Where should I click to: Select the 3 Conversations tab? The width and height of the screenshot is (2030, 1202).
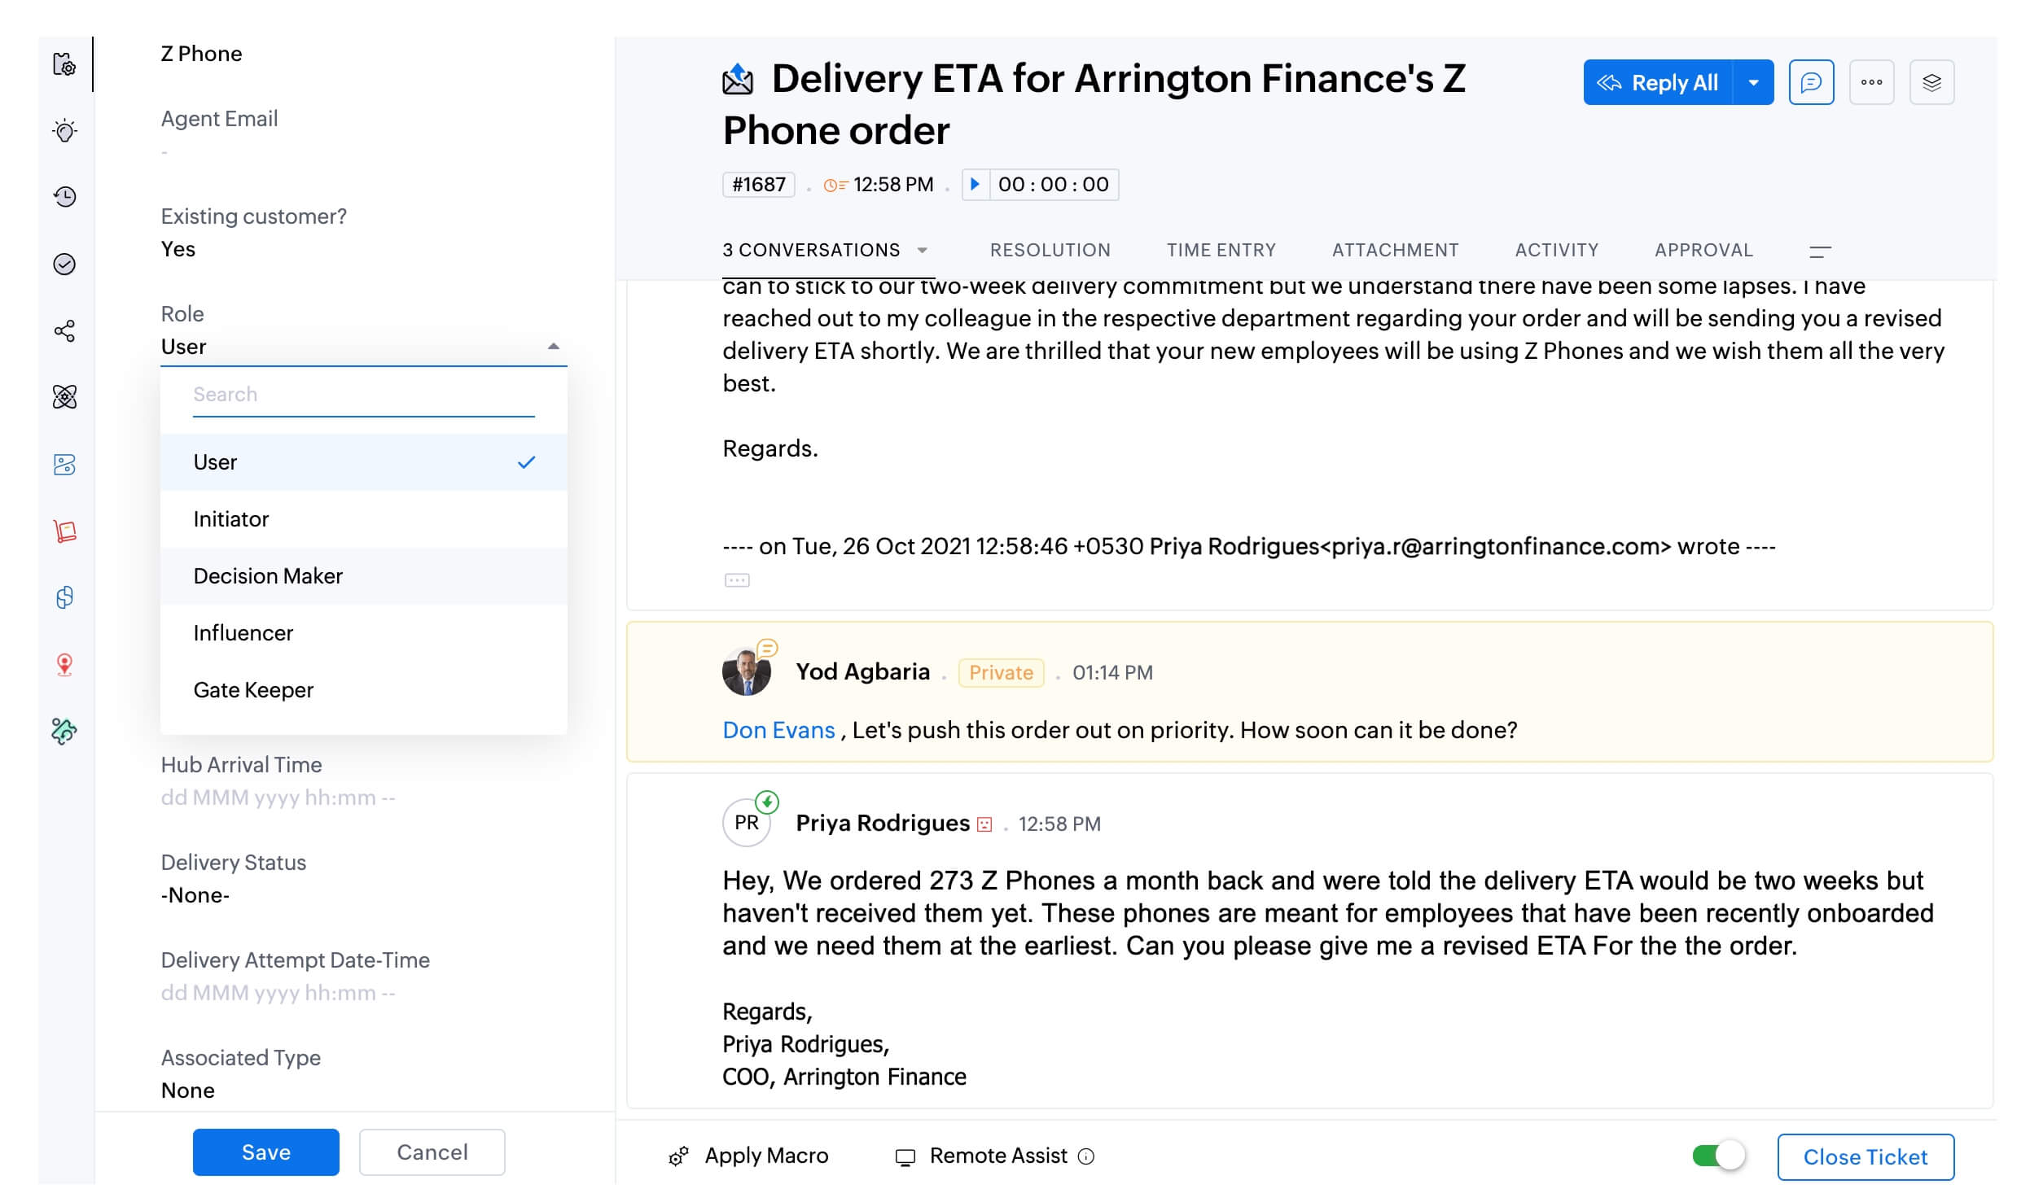pyautogui.click(x=811, y=251)
